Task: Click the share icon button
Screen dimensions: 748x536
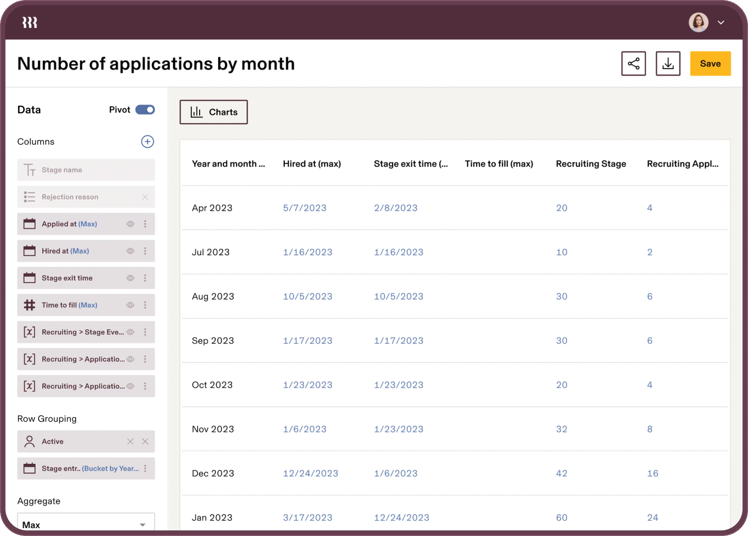Action: [633, 63]
